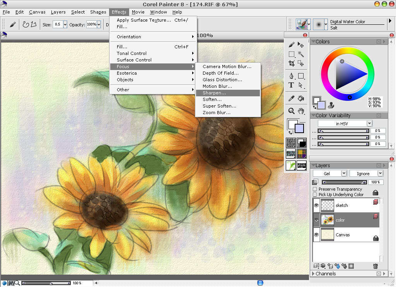
Task: Open the nozzle selector with green leaf
Action: click(x=291, y=166)
